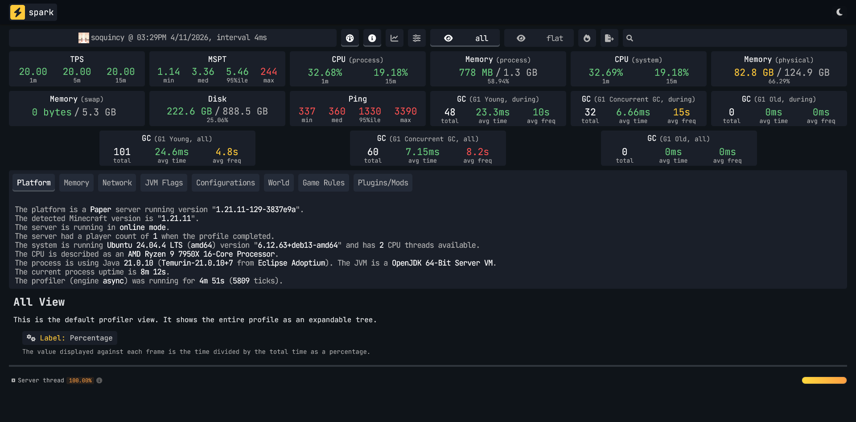
Task: Switch to the flat view
Action: (x=539, y=38)
